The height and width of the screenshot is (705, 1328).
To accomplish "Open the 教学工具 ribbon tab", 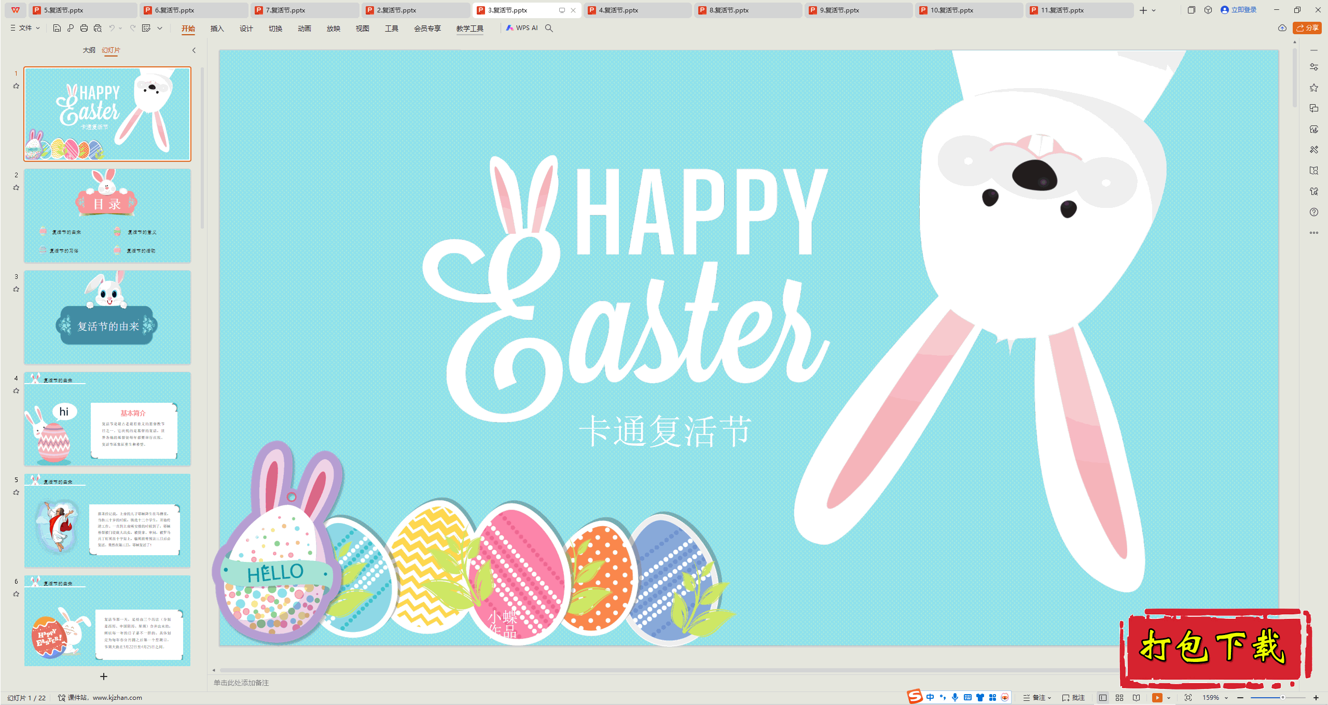I will (x=470, y=29).
